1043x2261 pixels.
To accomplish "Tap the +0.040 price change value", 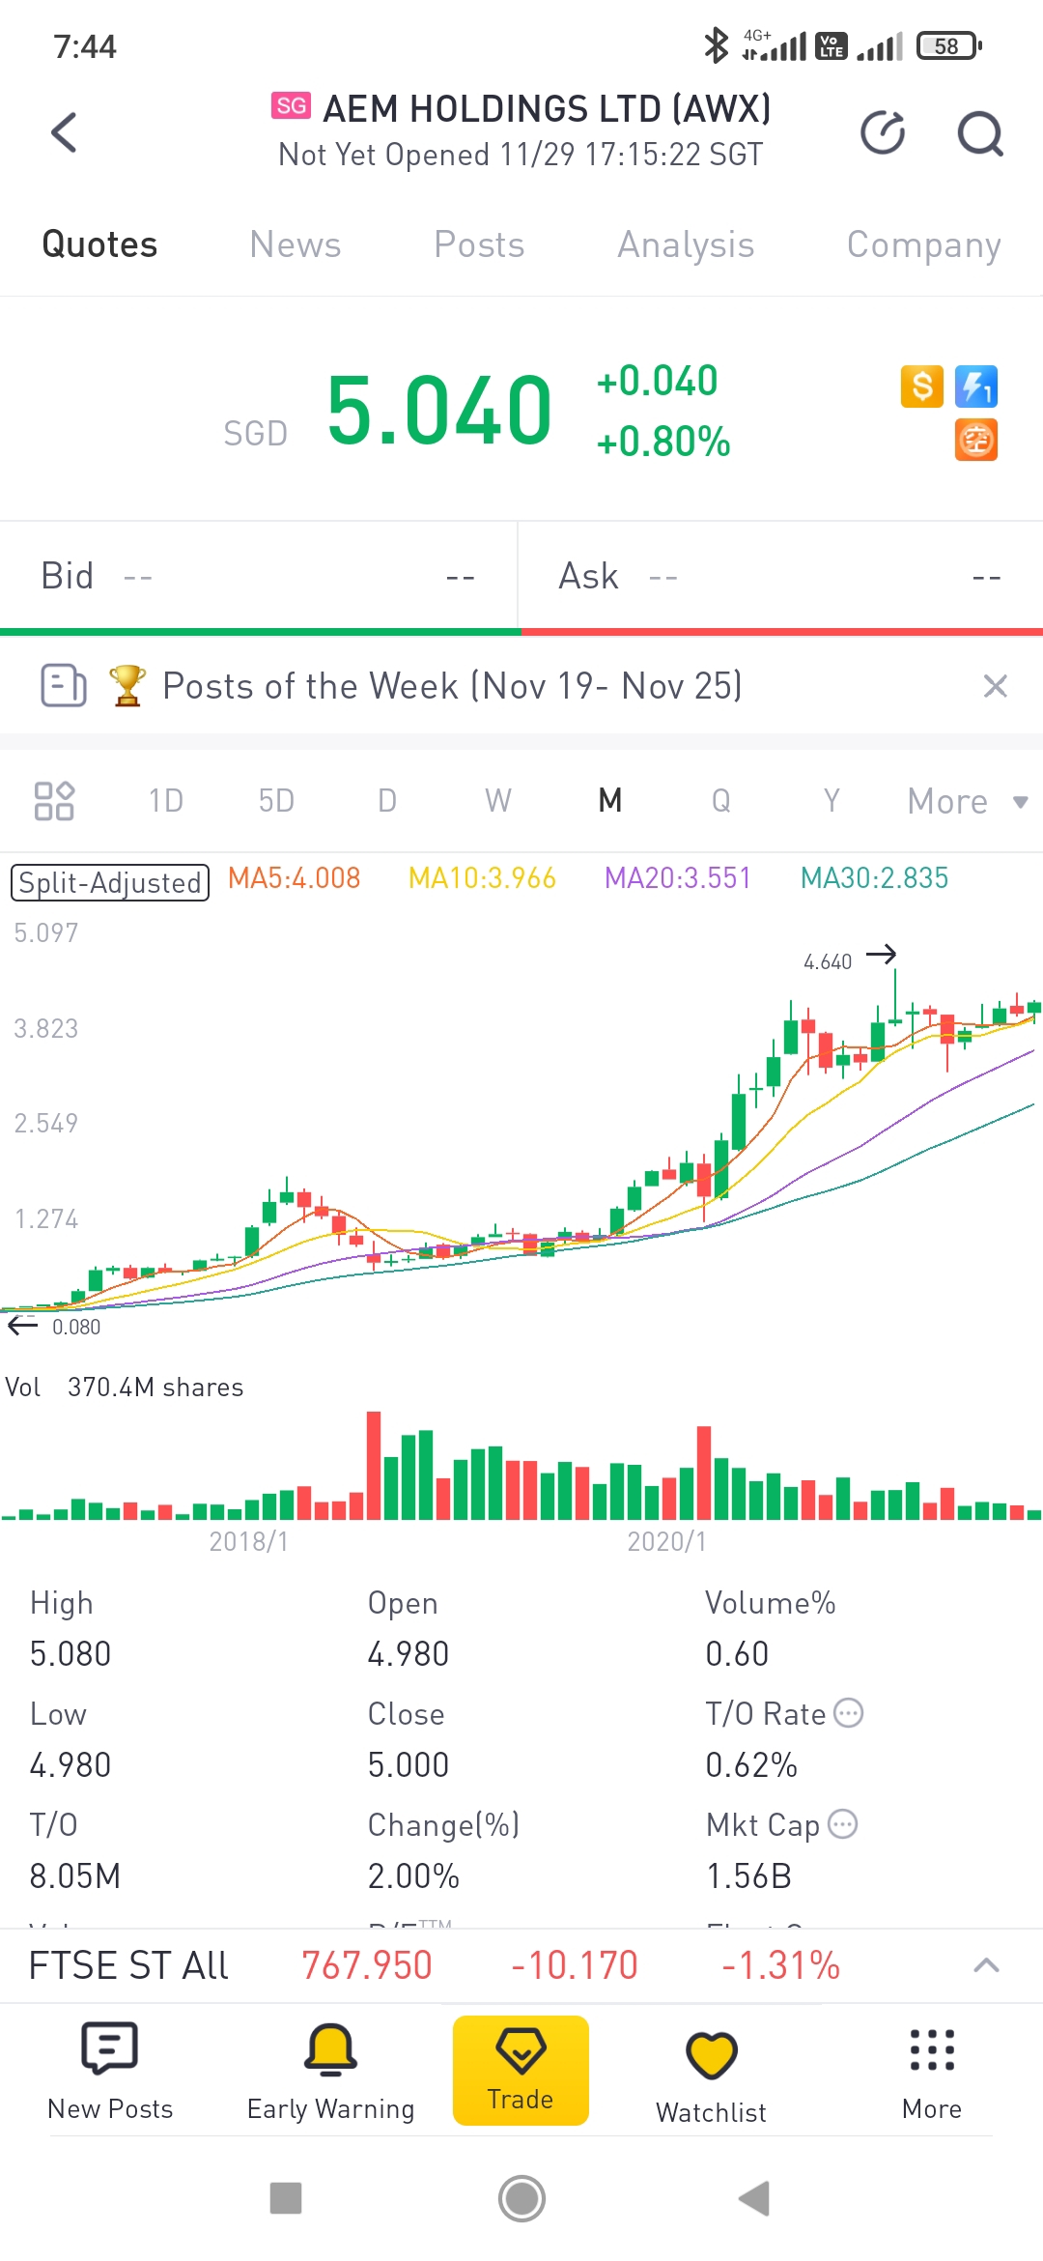I will click(657, 381).
